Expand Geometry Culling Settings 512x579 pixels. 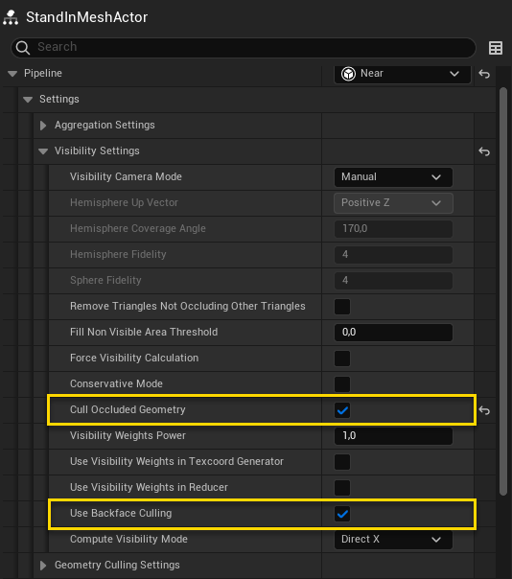click(43, 565)
